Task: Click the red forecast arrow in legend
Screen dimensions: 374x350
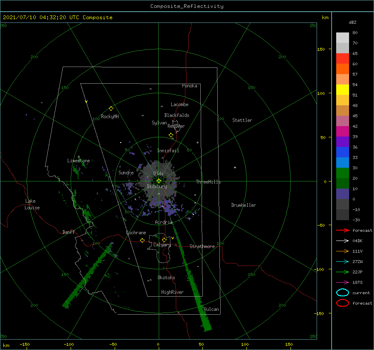Action: point(342,230)
